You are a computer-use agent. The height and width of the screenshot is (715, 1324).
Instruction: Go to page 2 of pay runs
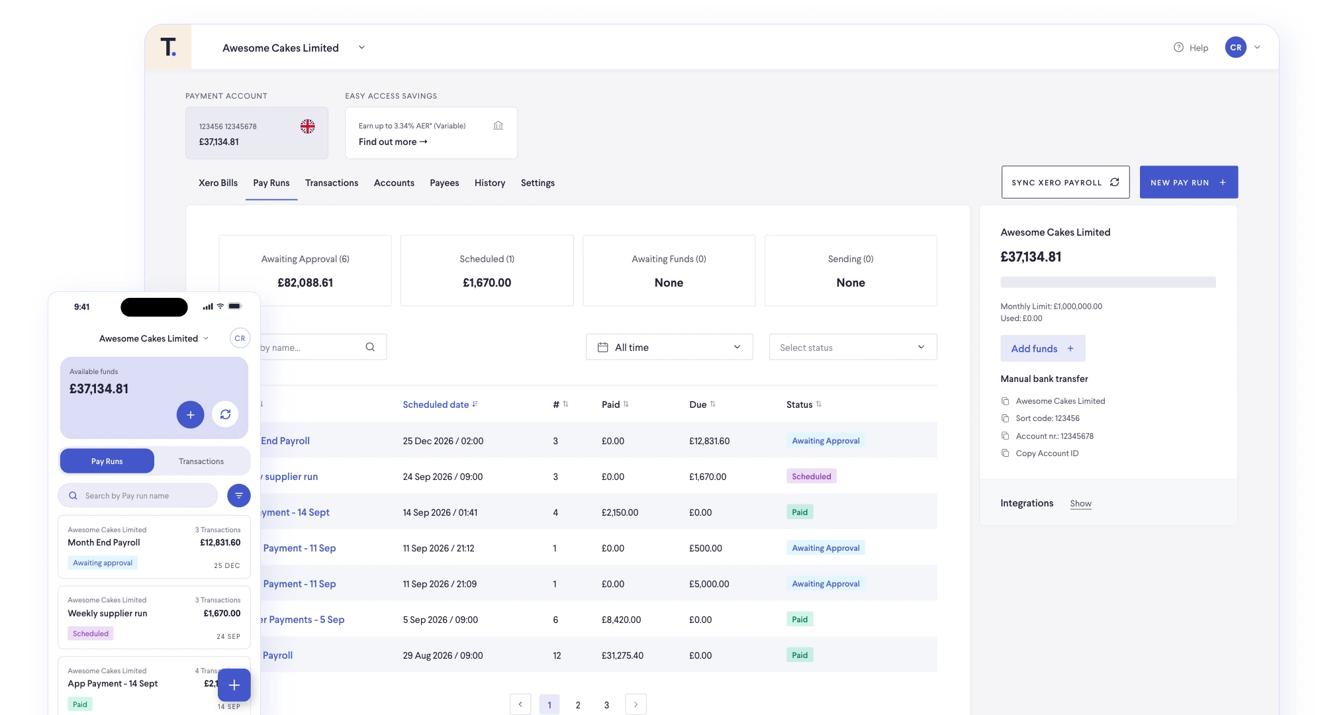coord(578,704)
